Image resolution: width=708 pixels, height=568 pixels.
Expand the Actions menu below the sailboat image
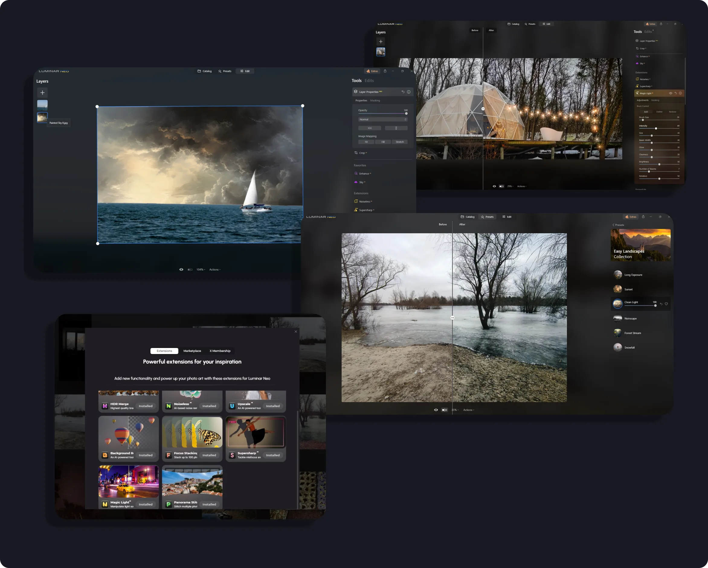tap(215, 270)
